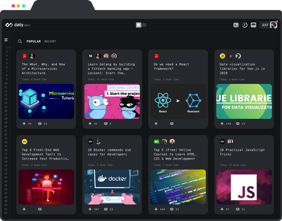282x221 pixels.
Task: Click the search magnifier icon
Action: [20, 41]
